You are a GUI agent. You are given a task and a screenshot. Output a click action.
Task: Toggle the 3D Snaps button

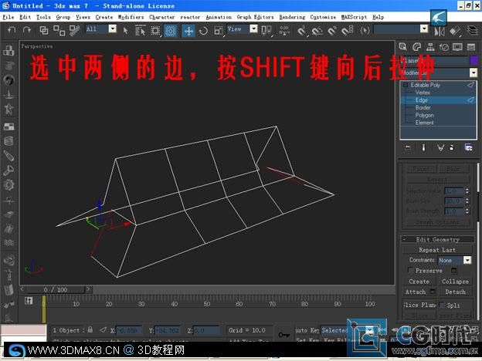(302, 31)
